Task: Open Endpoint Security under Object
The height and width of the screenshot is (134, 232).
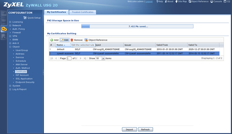Action: (25, 82)
